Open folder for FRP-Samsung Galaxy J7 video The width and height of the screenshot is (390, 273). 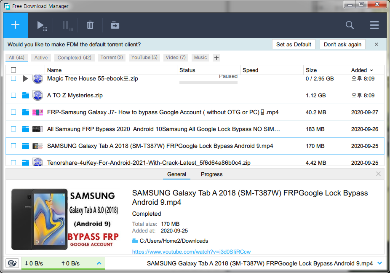coord(25,112)
